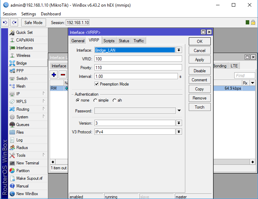This screenshot has height=199, width=258.
Task: Open New Terminal from sidebar
Action: pyautogui.click(x=28, y=163)
